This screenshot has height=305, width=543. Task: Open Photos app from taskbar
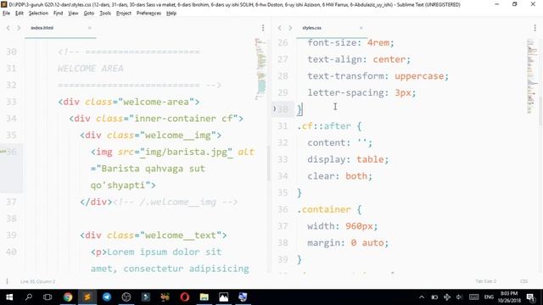(224, 297)
